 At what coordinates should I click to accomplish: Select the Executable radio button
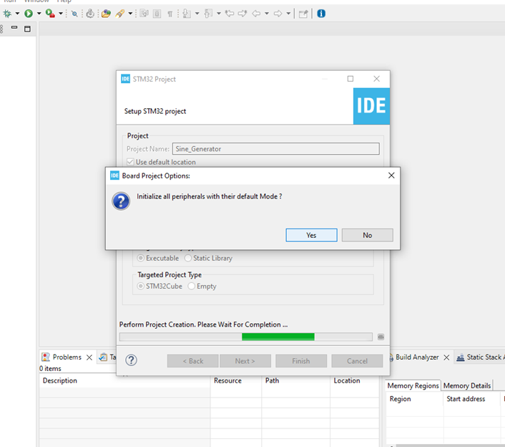(x=141, y=258)
